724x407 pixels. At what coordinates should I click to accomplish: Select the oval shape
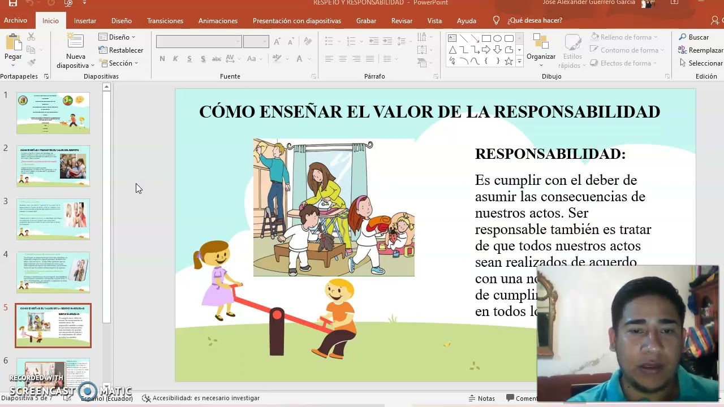tap(497, 38)
